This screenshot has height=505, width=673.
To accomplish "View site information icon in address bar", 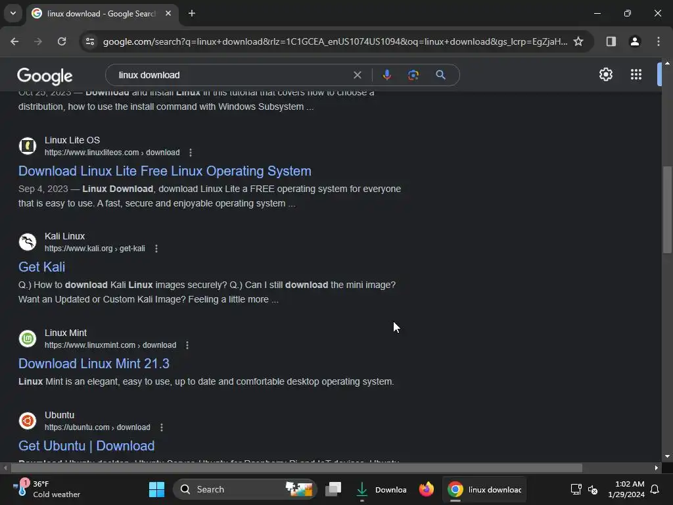I will pos(90,41).
